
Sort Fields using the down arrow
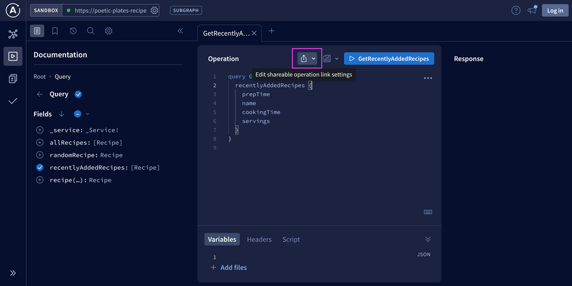pyautogui.click(x=61, y=114)
